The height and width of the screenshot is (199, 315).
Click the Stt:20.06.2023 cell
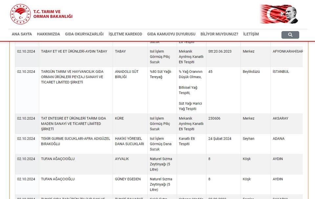[220, 51]
